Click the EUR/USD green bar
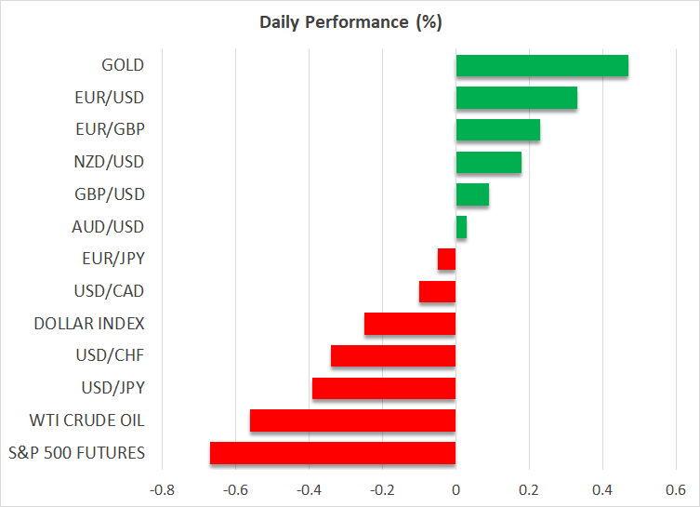Viewport: 700px width, 507px height. point(516,98)
